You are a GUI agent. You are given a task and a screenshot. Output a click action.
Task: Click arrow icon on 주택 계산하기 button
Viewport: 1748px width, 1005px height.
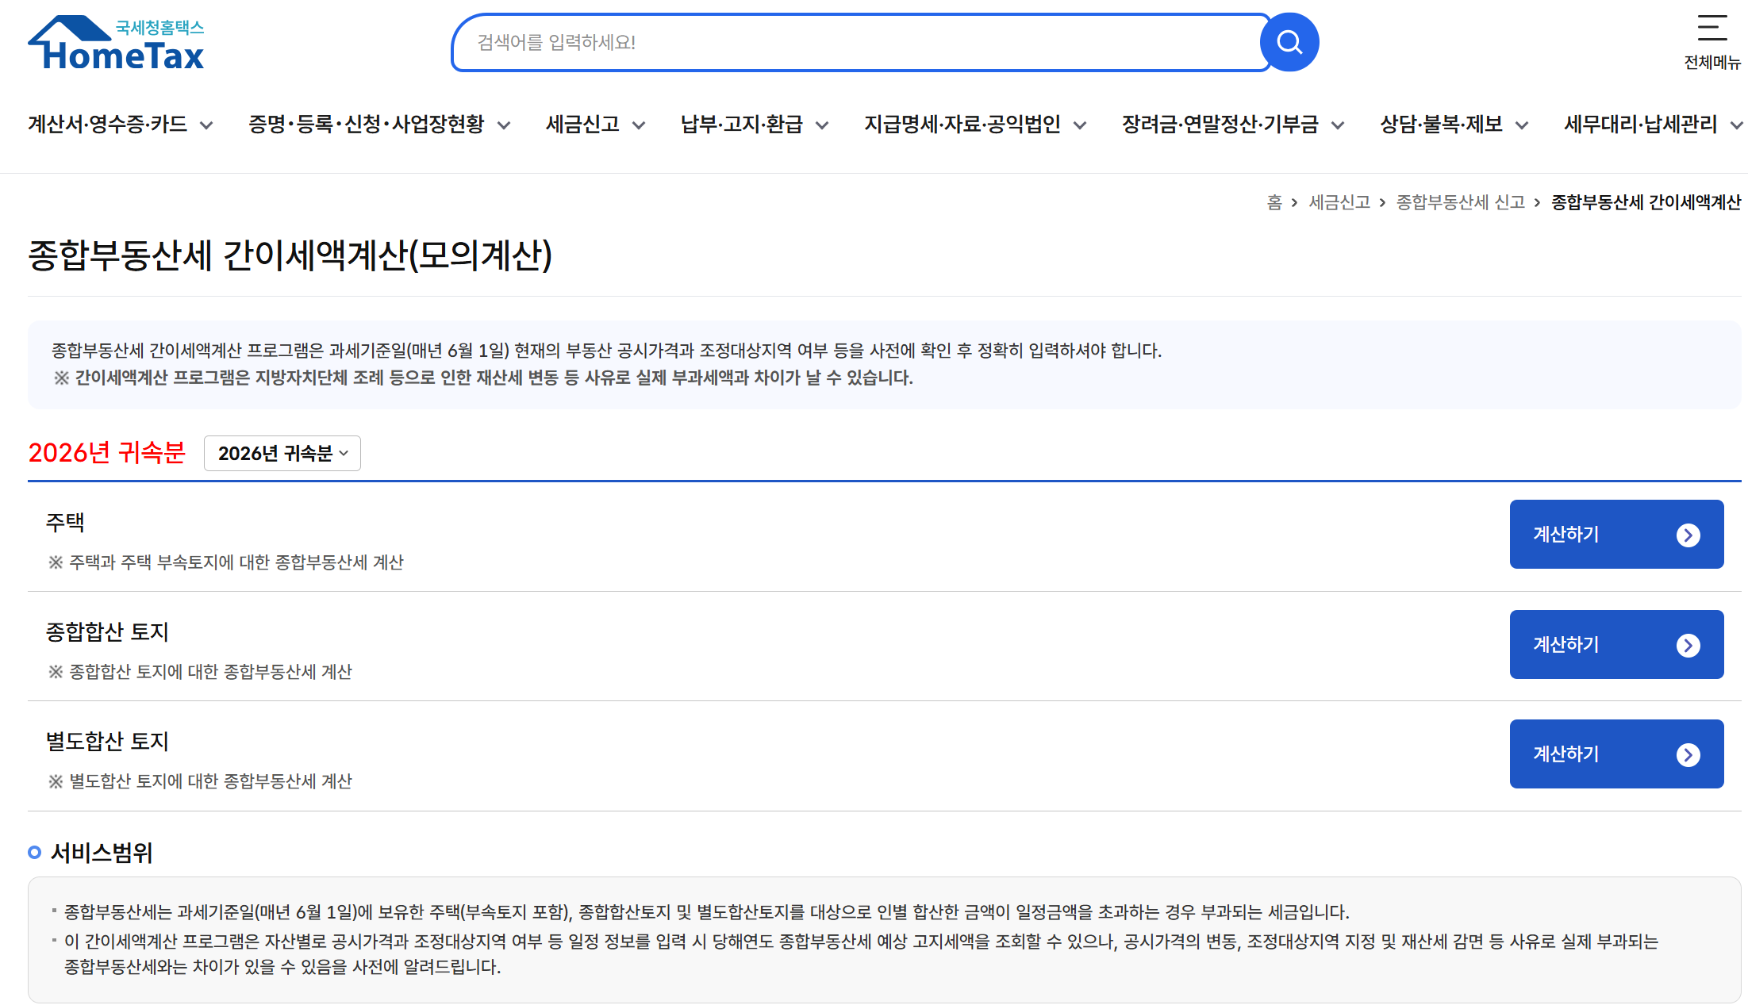point(1688,535)
